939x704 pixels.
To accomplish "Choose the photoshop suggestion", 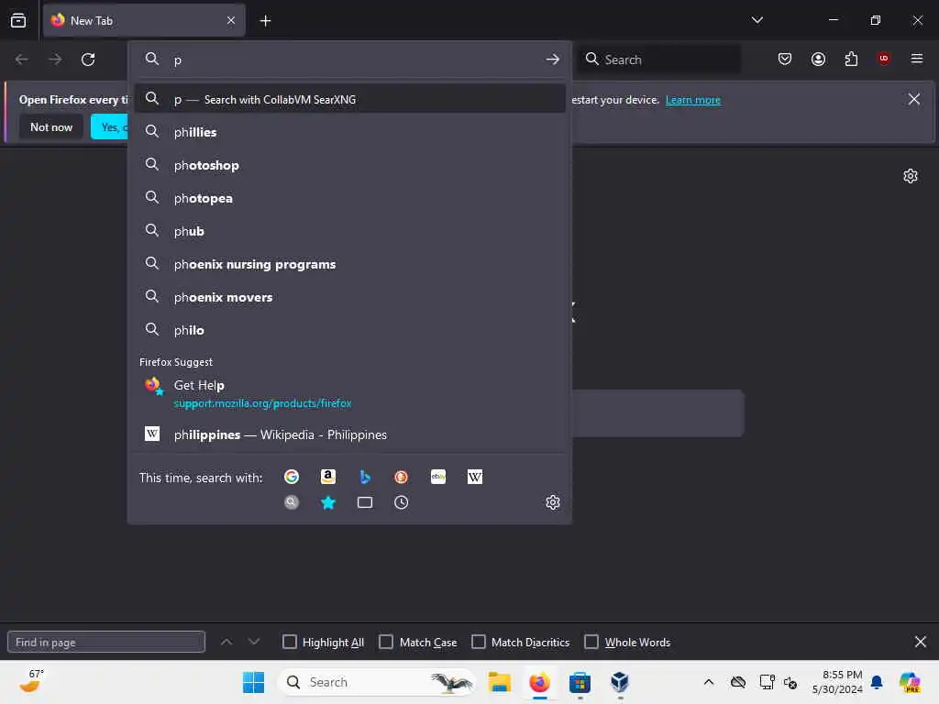I will click(349, 165).
